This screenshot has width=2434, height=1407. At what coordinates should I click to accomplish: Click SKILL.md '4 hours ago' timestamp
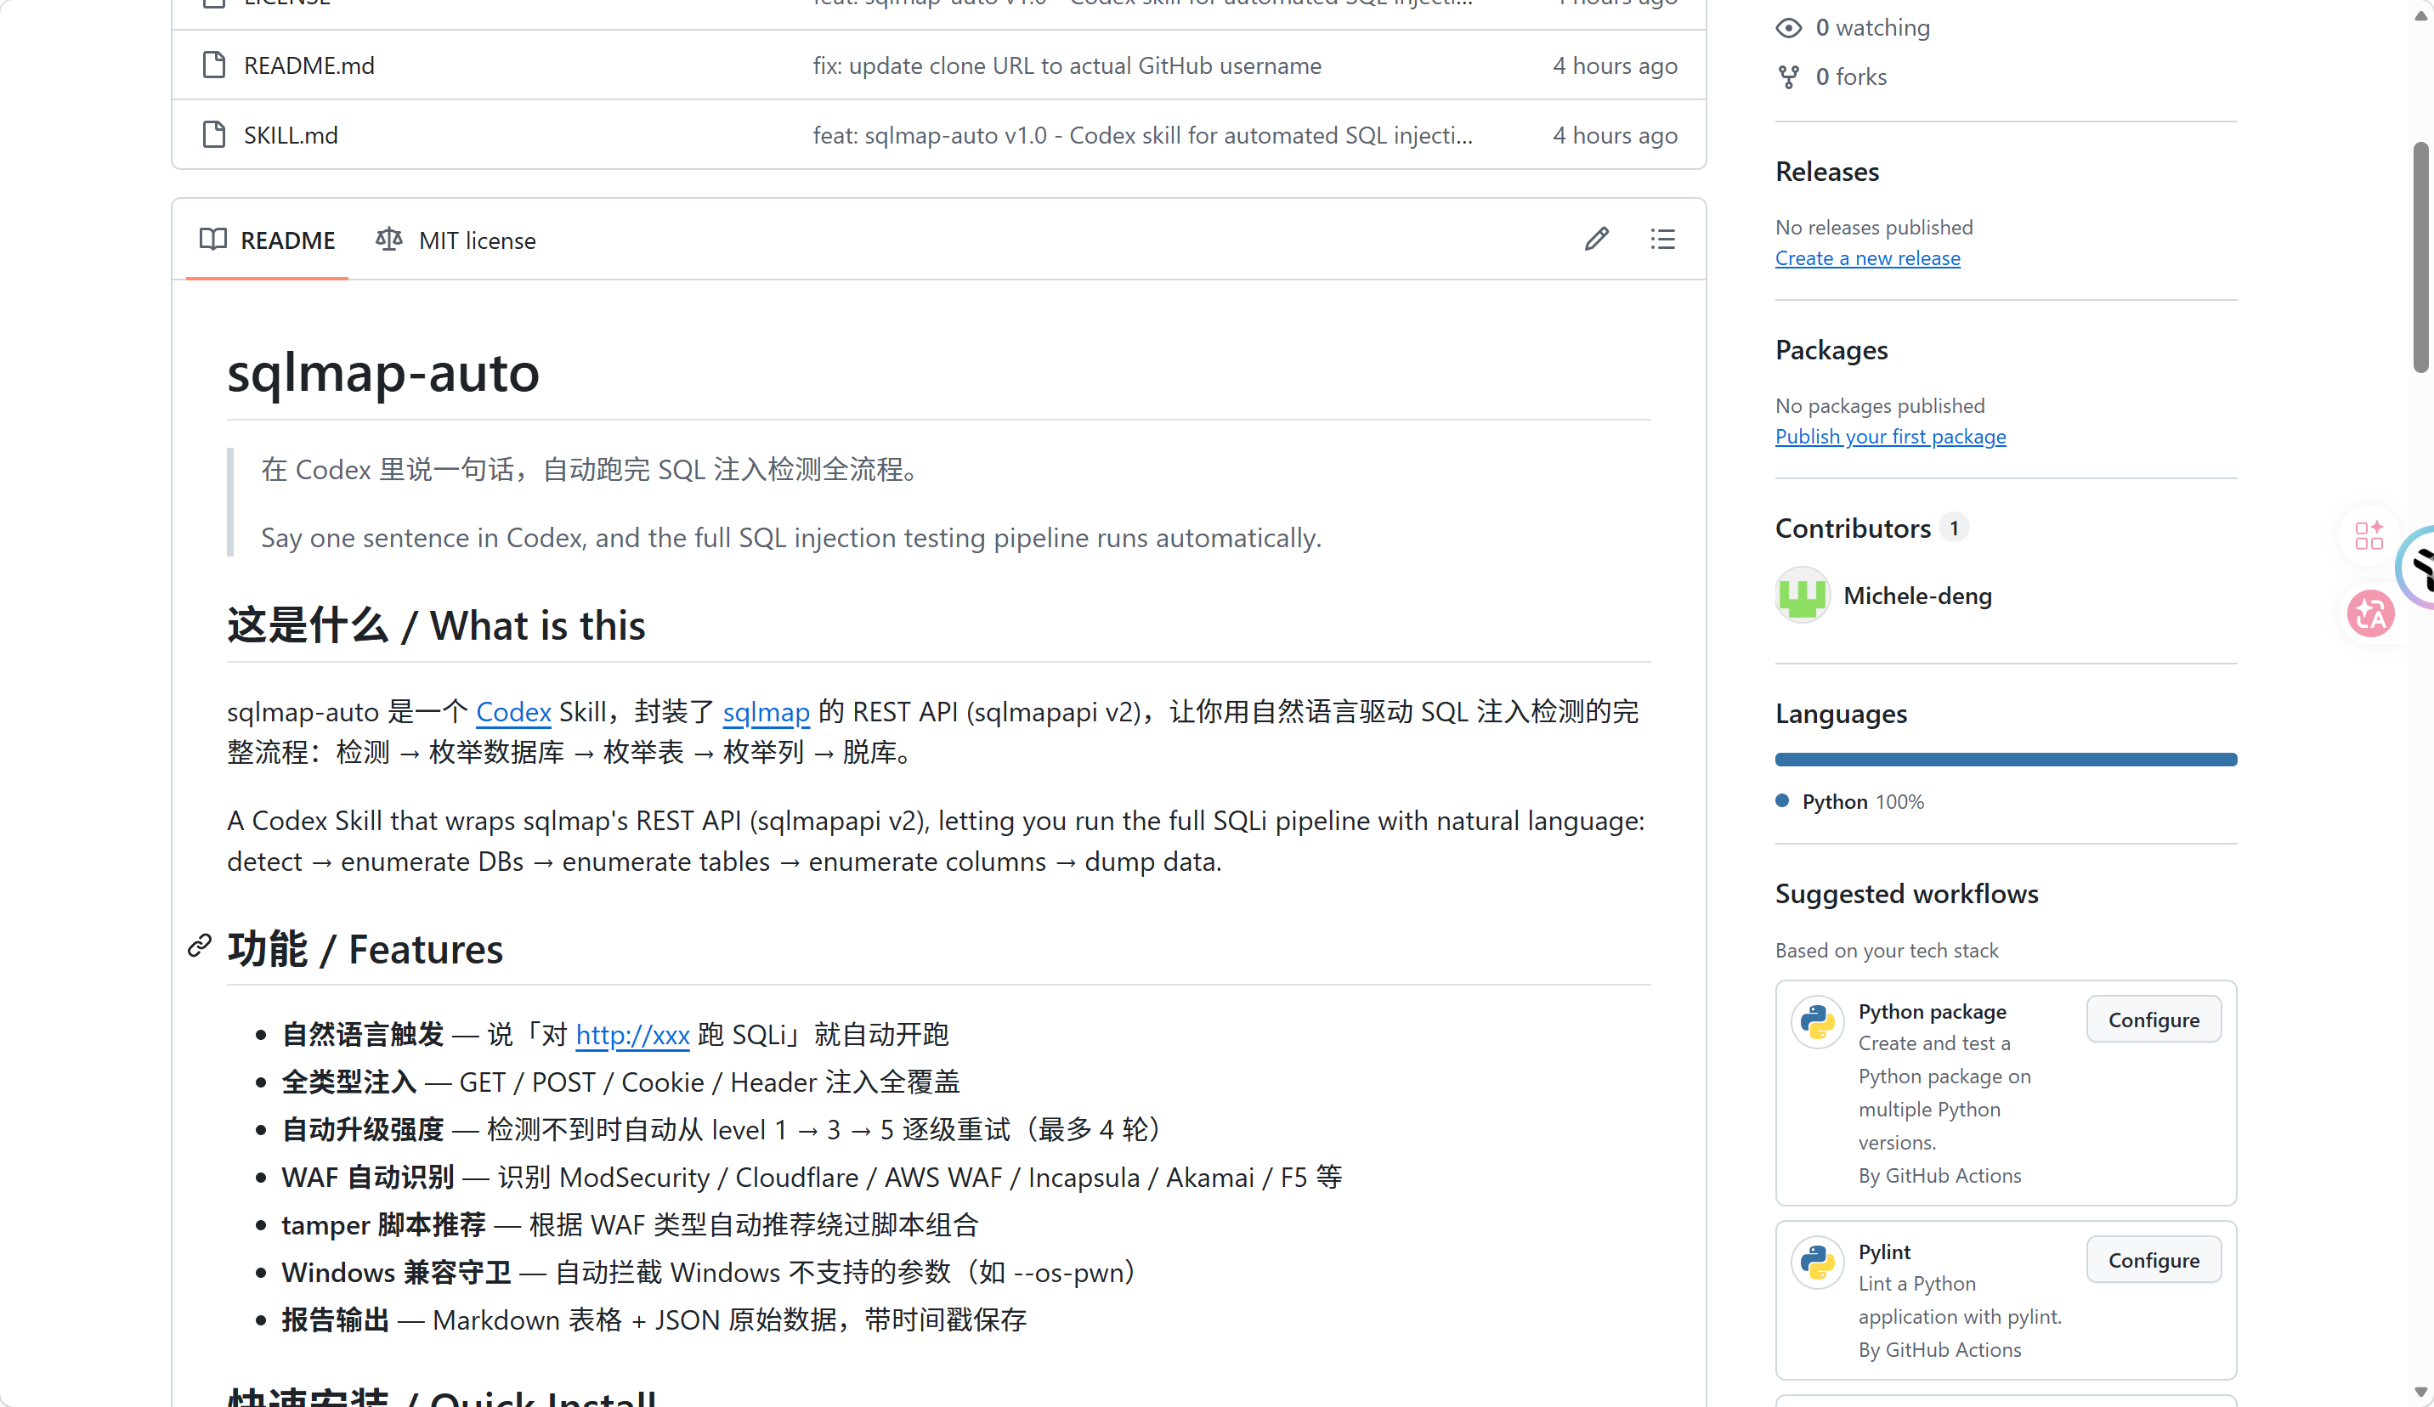pos(1615,134)
